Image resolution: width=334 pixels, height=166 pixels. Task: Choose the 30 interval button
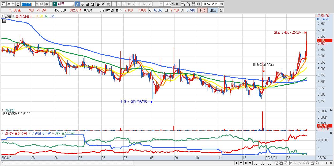(x=139, y=4)
